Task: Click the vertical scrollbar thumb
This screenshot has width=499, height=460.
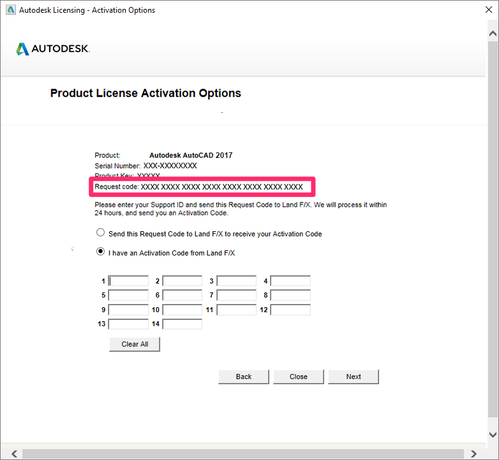Action: click(493, 229)
